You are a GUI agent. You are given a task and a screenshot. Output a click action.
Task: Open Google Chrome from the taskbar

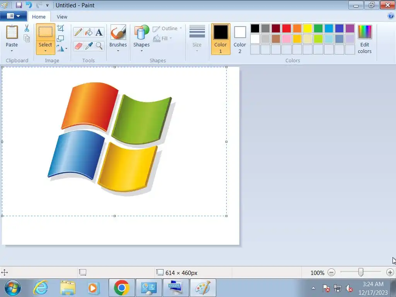click(x=122, y=288)
